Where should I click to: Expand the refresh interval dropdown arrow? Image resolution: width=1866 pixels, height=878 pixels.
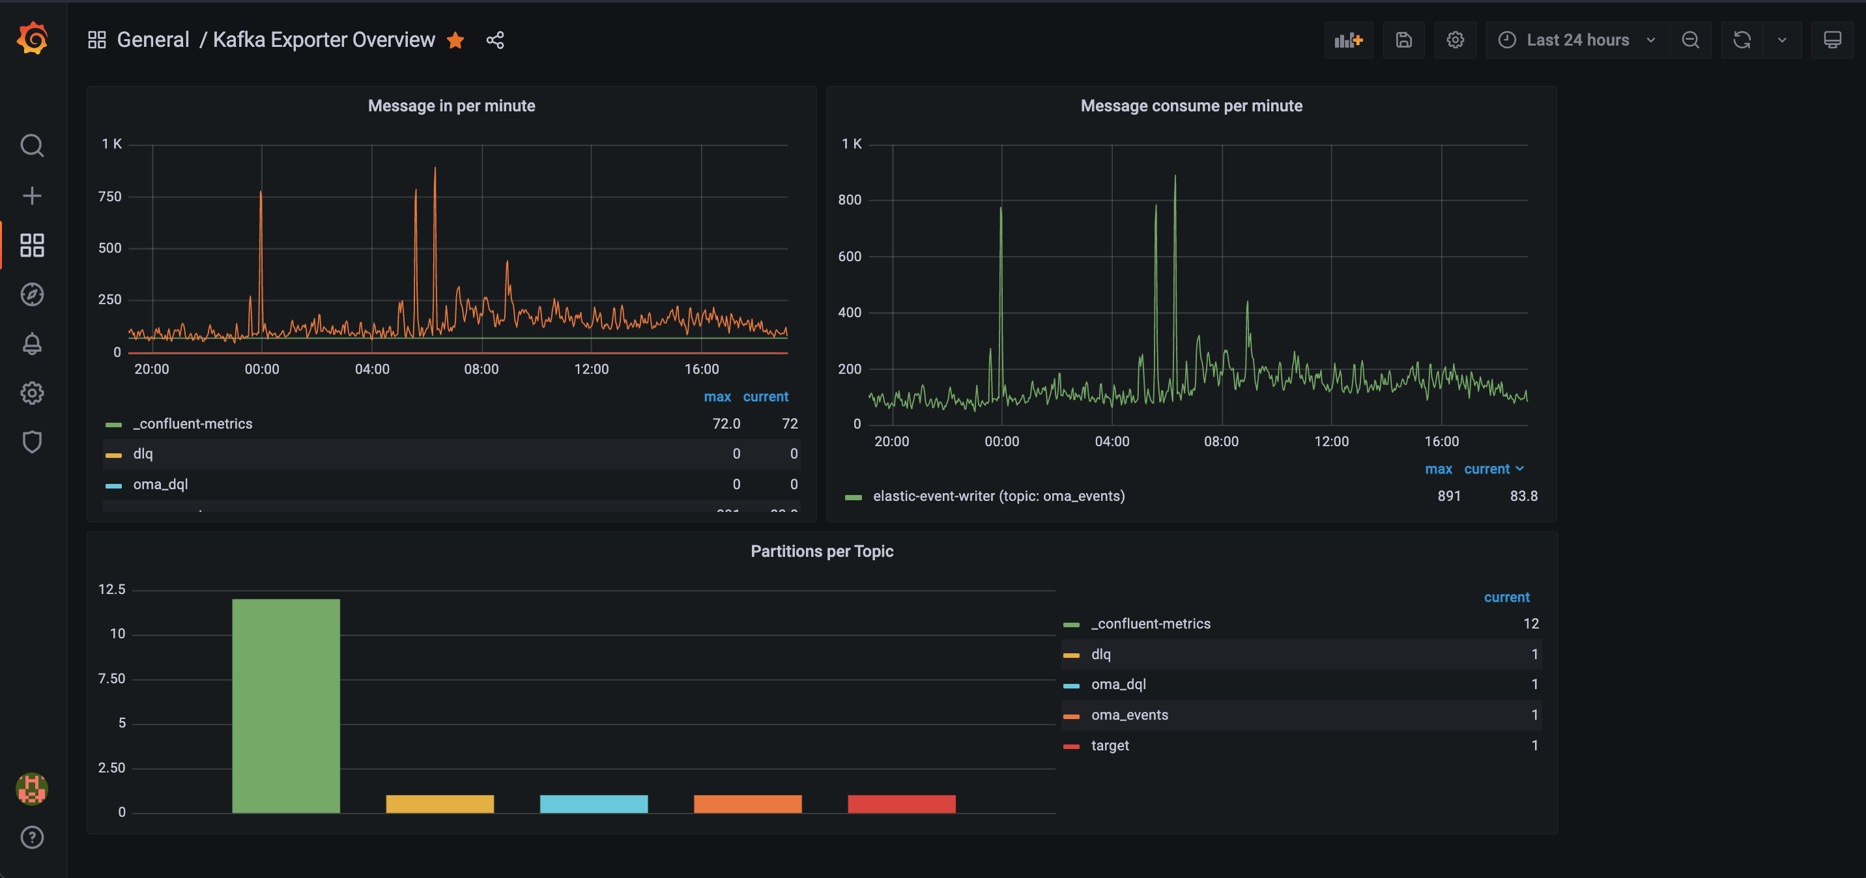click(1782, 40)
